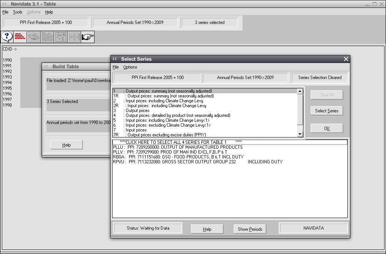Open the File menu in main Navidata window
This screenshot has width=386, height=254.
[x=5, y=12]
